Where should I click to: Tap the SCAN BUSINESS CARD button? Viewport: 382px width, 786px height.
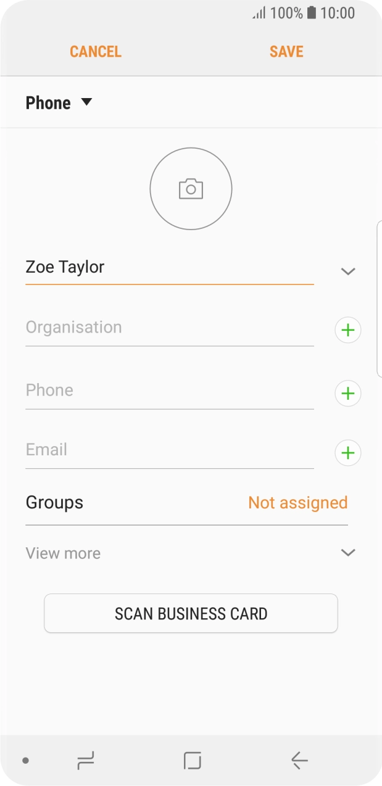[x=191, y=613]
